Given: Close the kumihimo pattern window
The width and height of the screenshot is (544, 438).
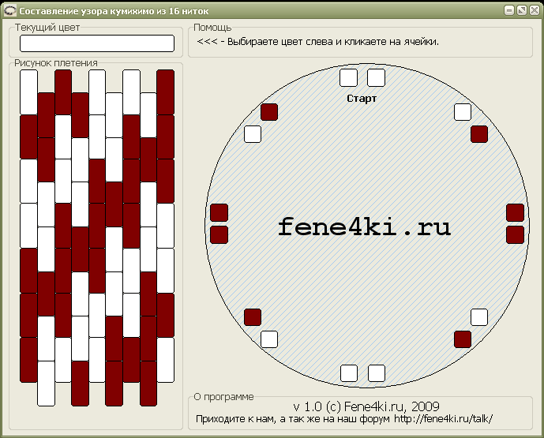Looking at the screenshot, I should 534,10.
